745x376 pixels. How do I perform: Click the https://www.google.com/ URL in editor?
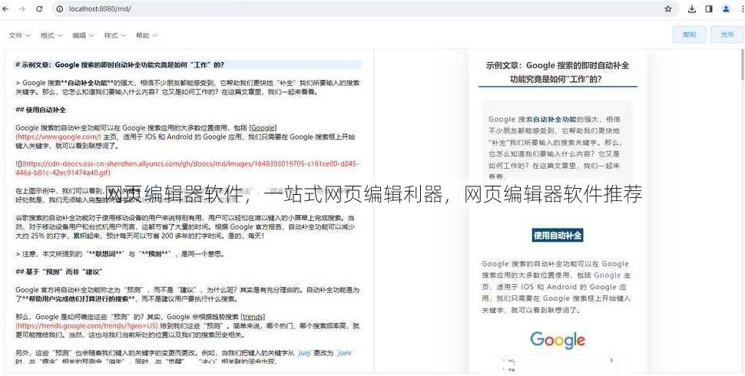pyautogui.click(x=58, y=137)
